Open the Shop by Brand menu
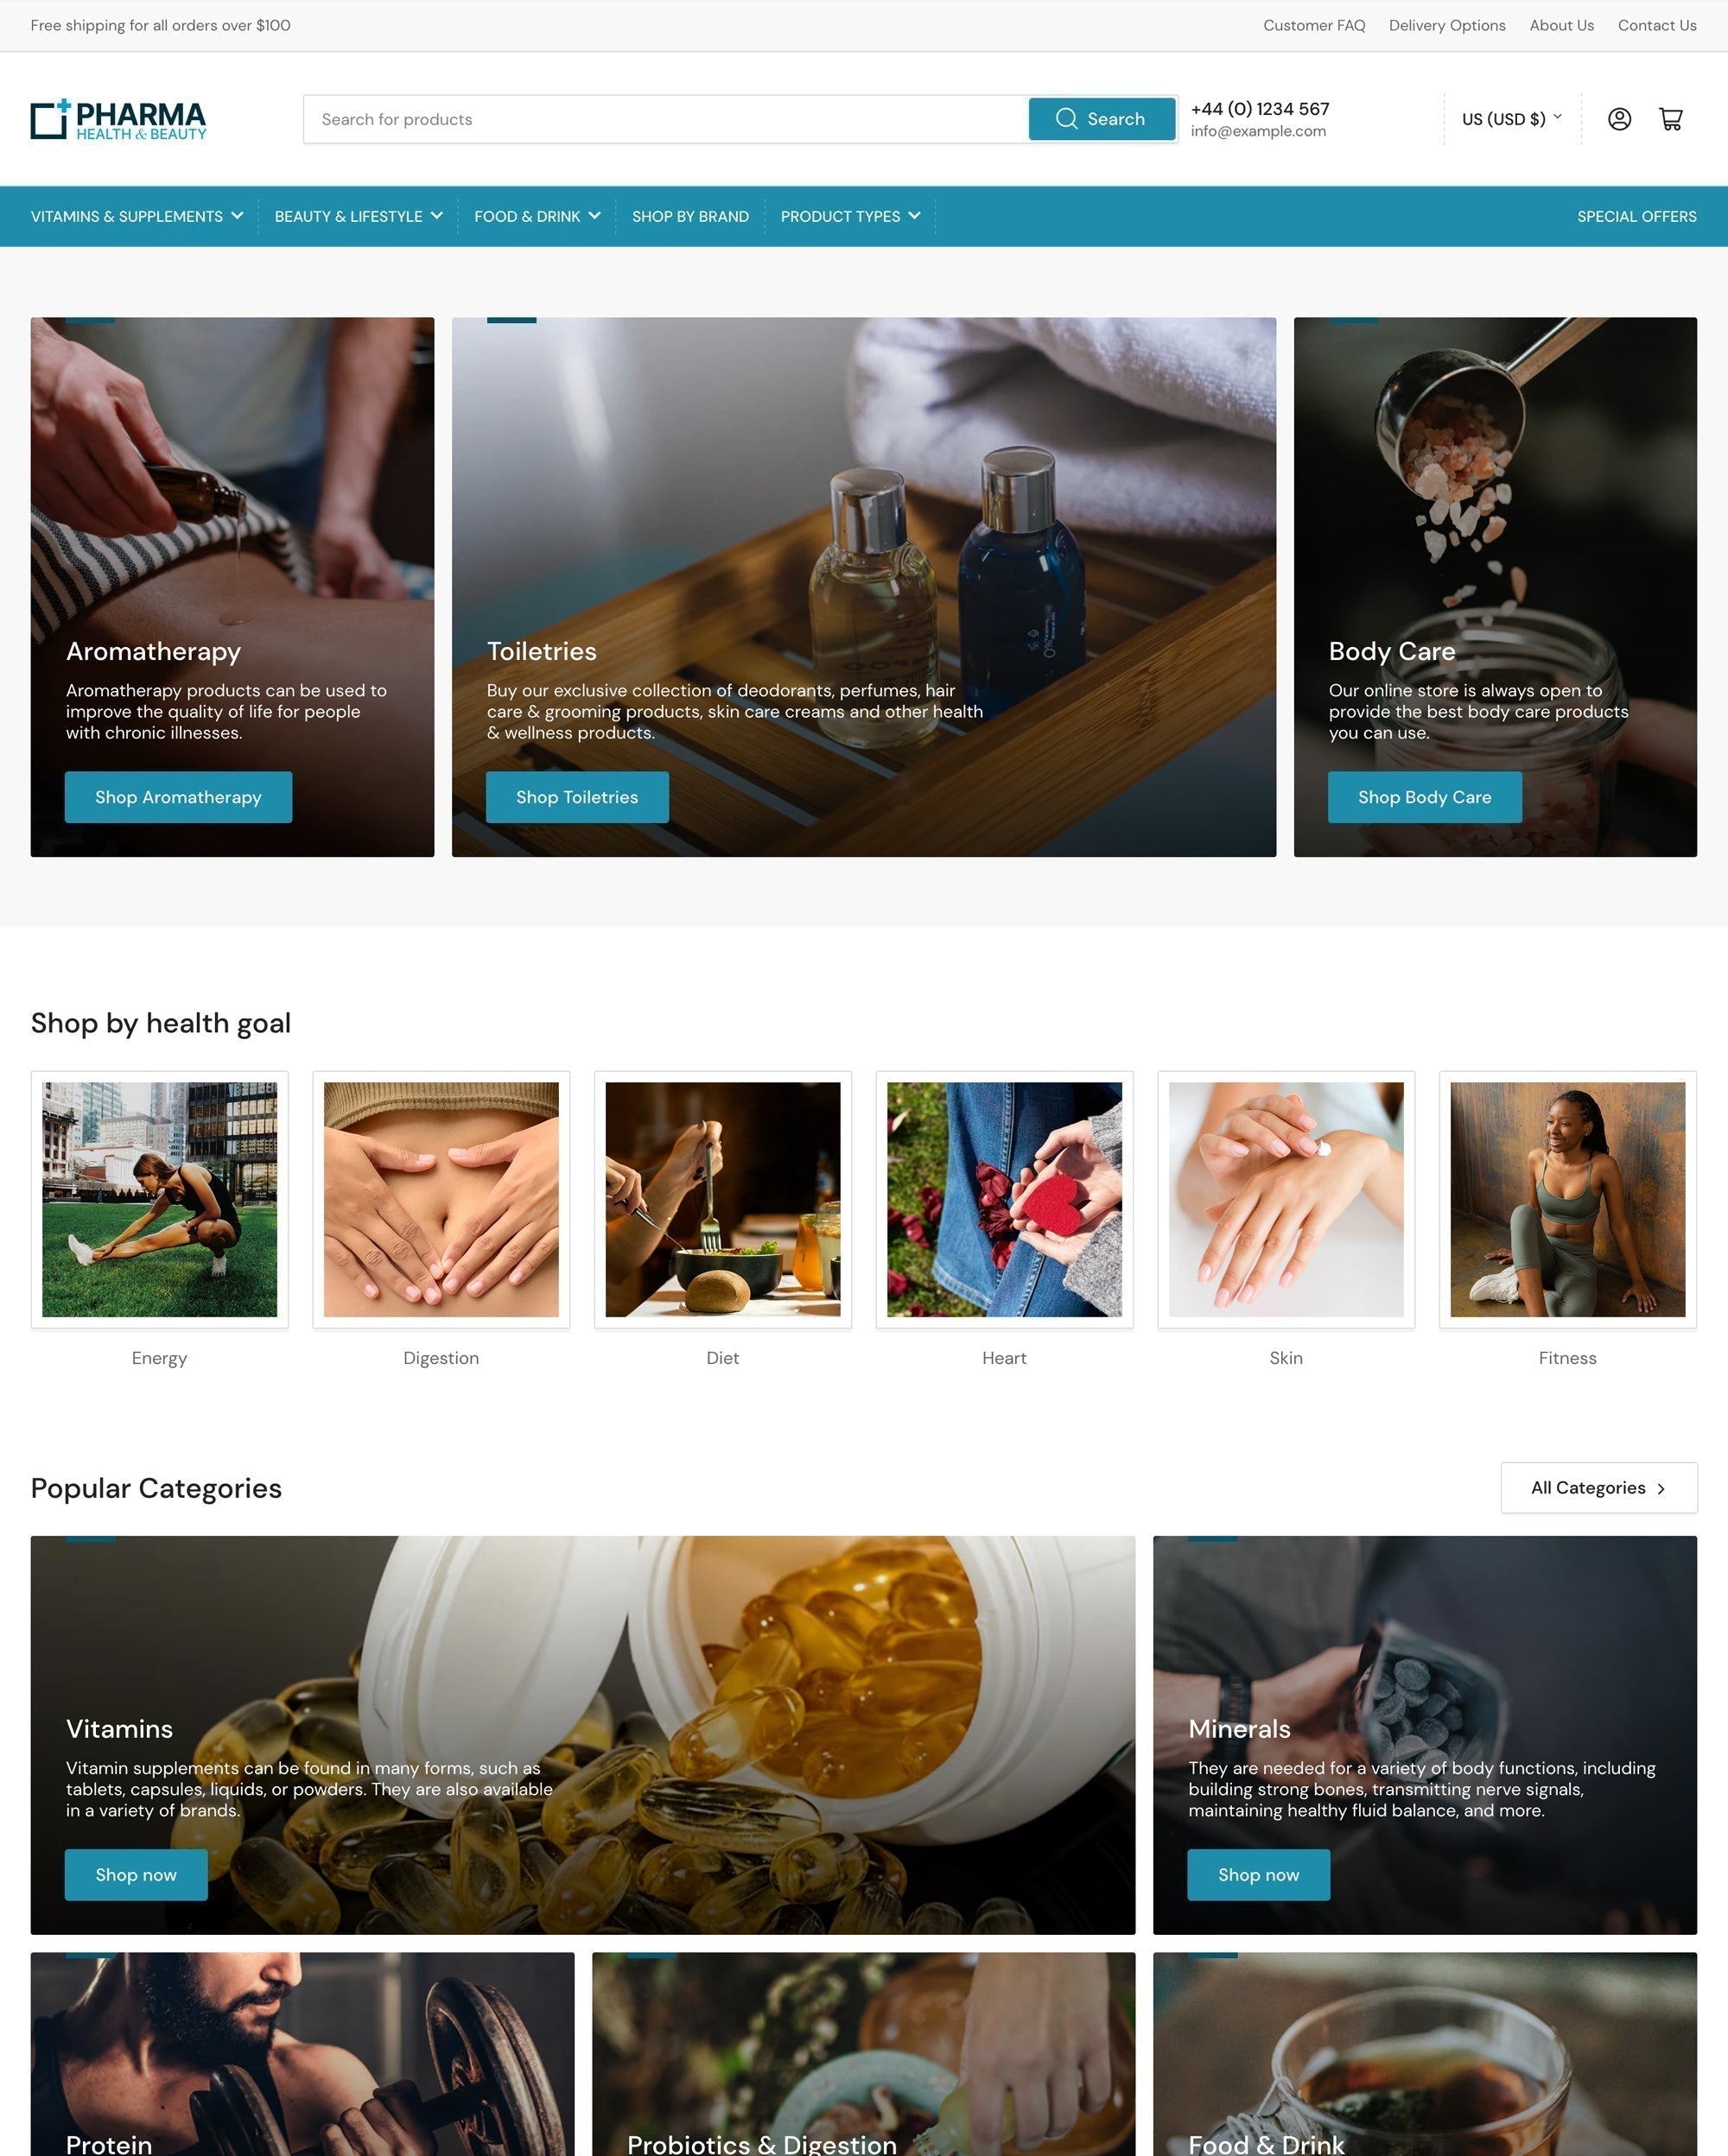This screenshot has width=1728, height=2156. point(688,215)
